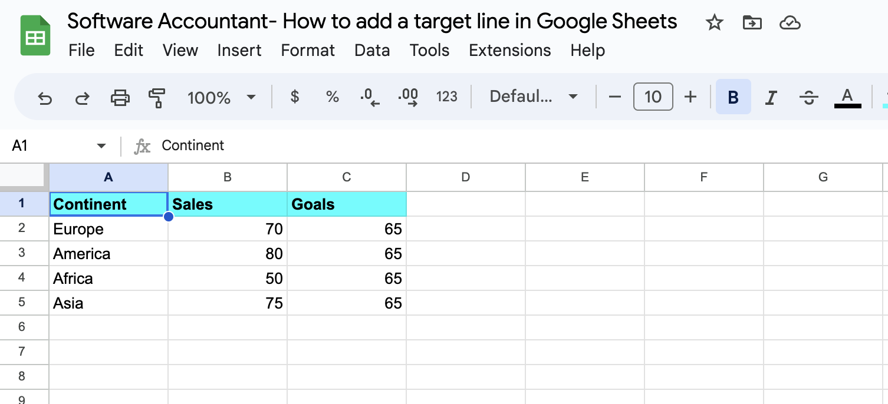Open the Name box dropdown arrow
The width and height of the screenshot is (888, 404).
[x=101, y=145]
